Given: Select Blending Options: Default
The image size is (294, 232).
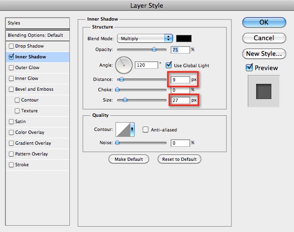Looking at the screenshot, I should click(x=38, y=35).
